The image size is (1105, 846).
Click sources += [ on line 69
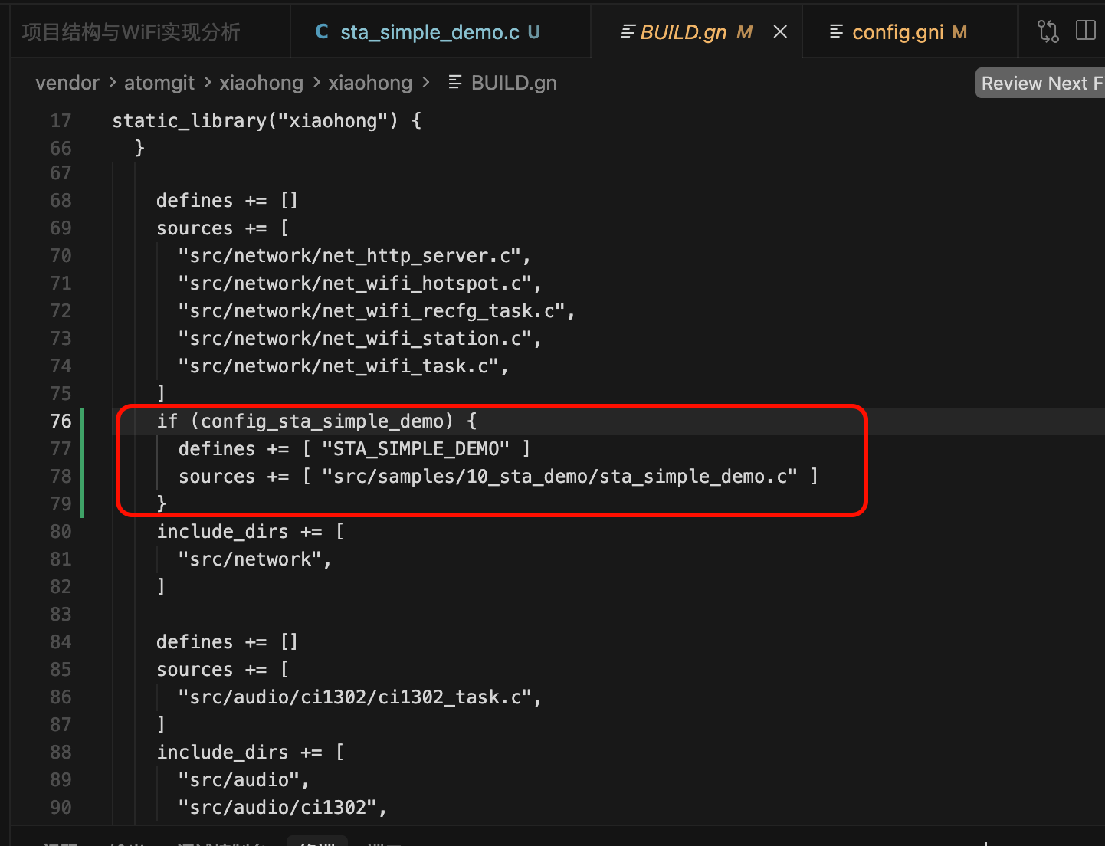(x=222, y=228)
